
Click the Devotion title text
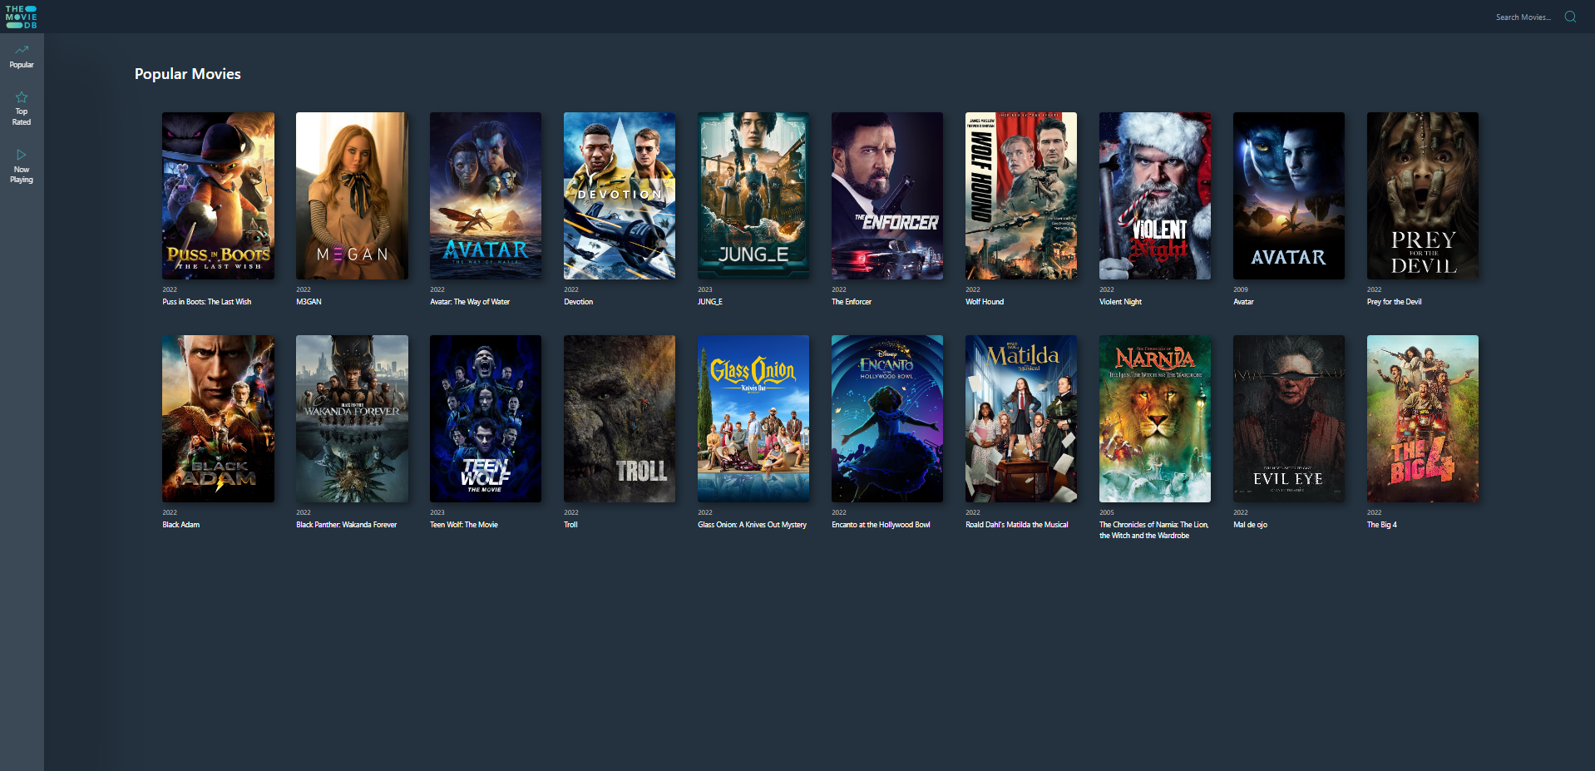click(x=578, y=302)
